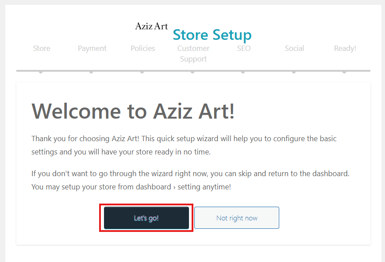Click the progress dot under Payment

click(91, 71)
